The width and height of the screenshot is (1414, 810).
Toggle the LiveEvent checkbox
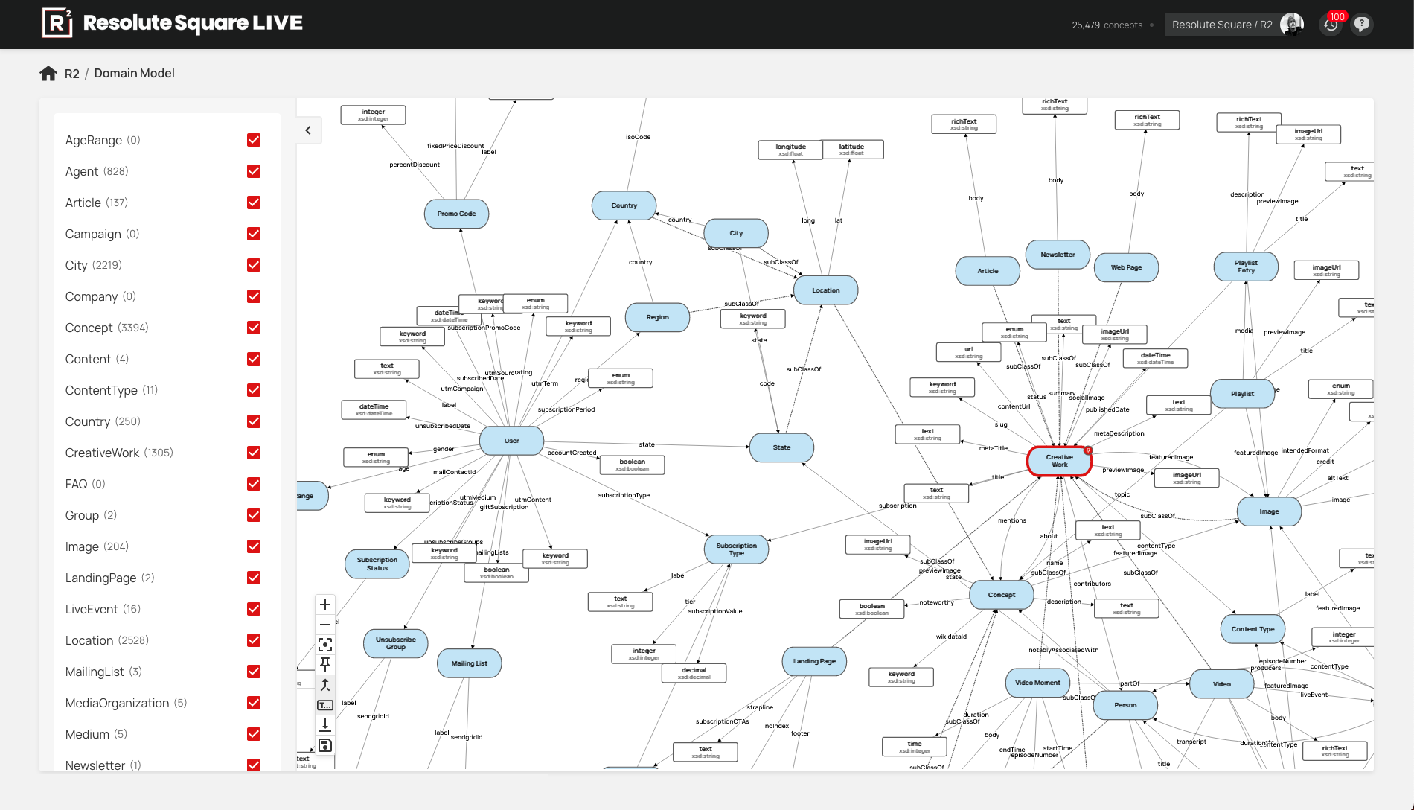(x=254, y=609)
